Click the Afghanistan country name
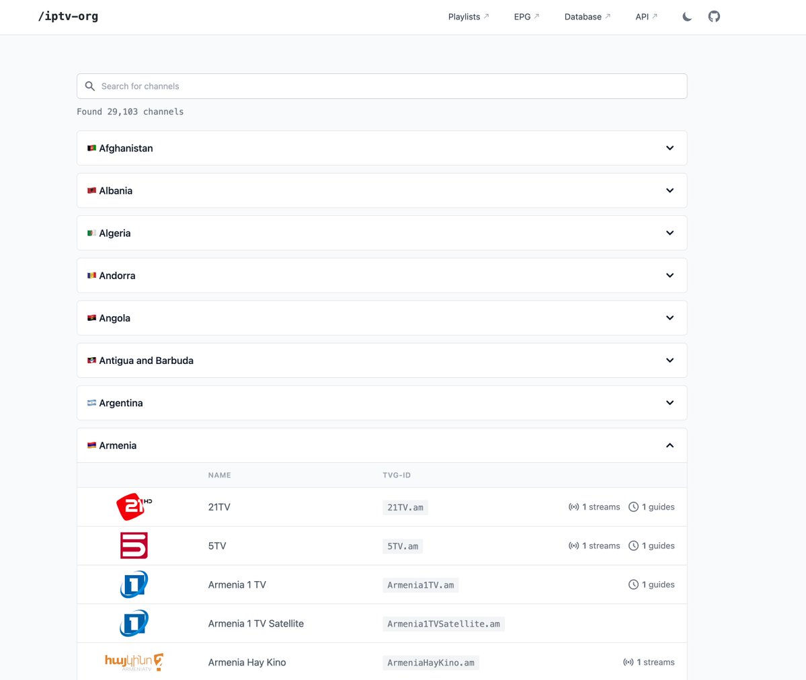The image size is (806, 680). pos(126,148)
